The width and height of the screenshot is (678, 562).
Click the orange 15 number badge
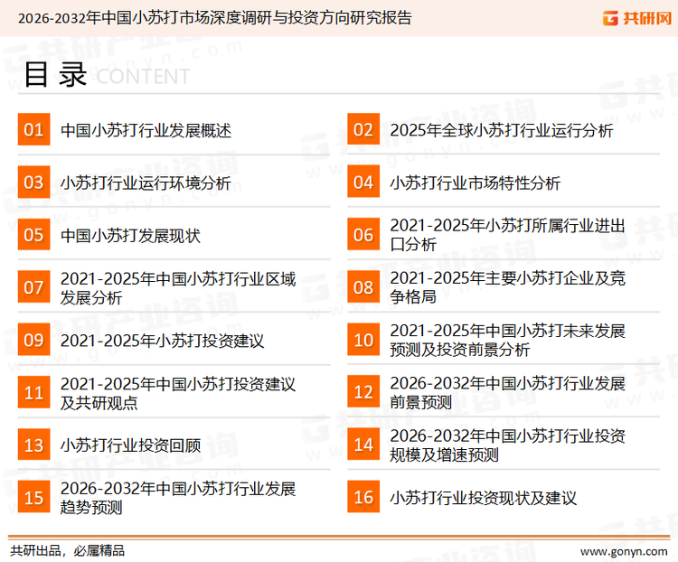click(33, 497)
